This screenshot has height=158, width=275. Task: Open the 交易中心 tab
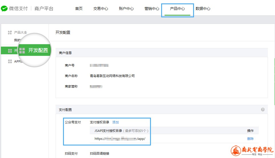click(x=101, y=9)
